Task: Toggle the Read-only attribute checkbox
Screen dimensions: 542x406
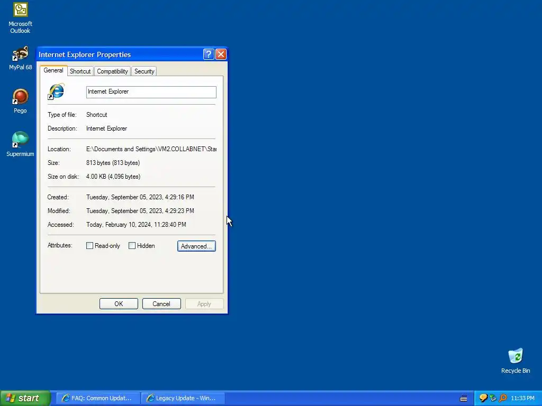Action: (x=89, y=245)
